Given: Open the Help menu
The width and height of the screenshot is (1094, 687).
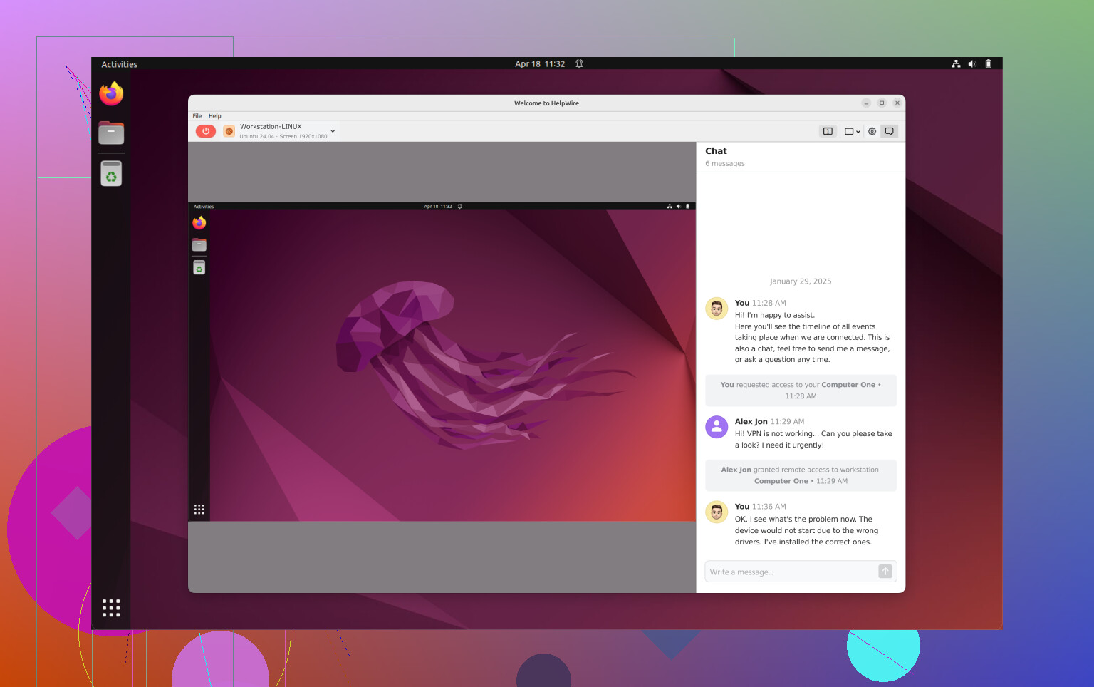Looking at the screenshot, I should point(214,116).
